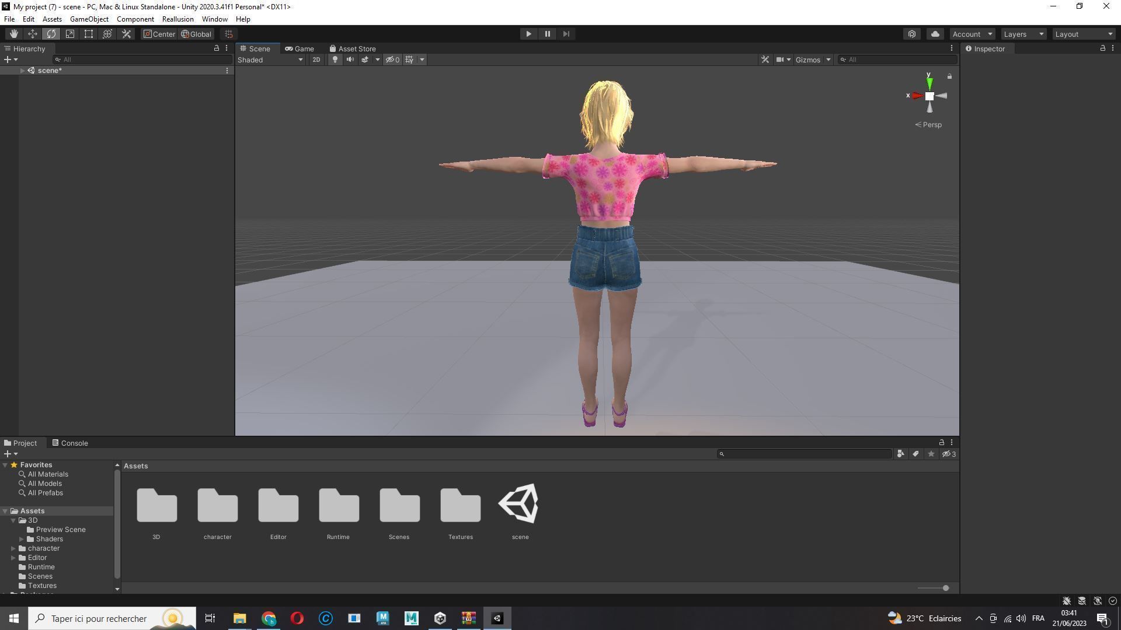Toggle Global handle rotation
Viewport: 1121px width, 630px height.
click(196, 34)
